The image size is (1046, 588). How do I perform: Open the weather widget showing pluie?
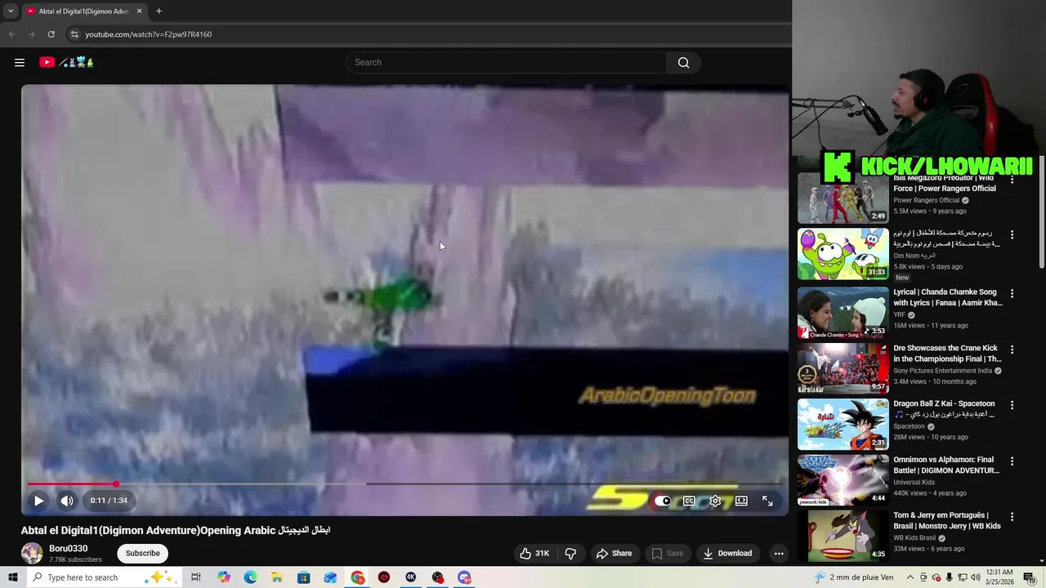854,577
